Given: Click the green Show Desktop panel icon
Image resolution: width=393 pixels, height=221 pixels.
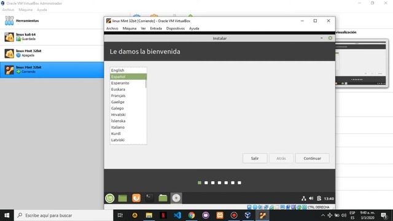Looking at the screenshot, I should coord(123,198).
